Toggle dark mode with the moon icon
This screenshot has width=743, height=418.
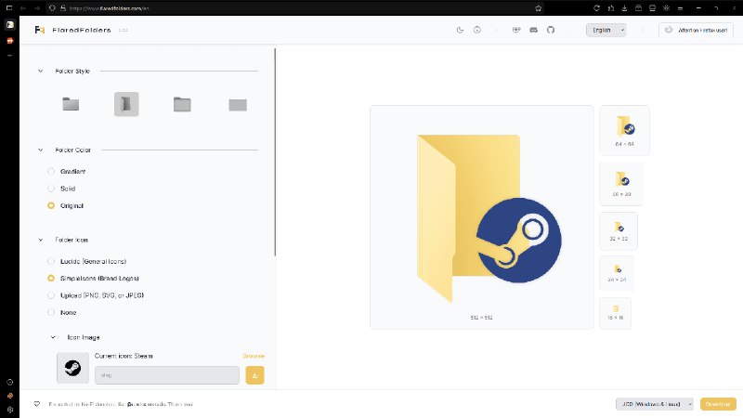[460, 30]
